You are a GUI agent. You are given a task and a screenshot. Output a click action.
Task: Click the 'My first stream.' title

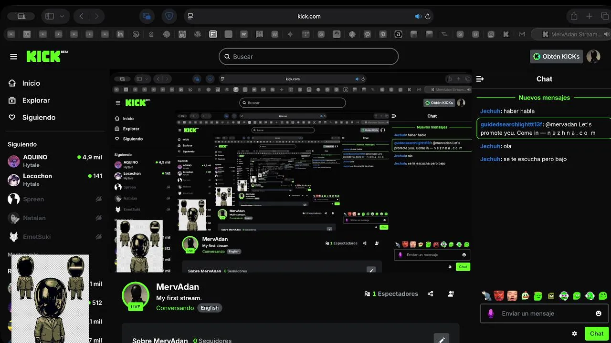pos(179,298)
